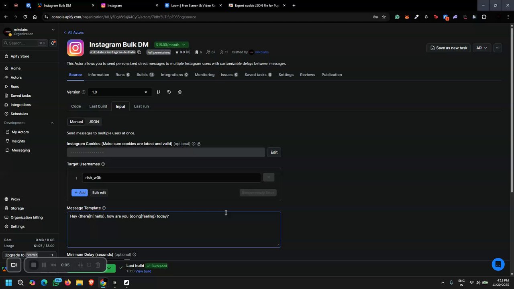Click the lock icon beside Instagram Cookies
Image resolution: width=514 pixels, height=289 pixels.
click(x=199, y=144)
